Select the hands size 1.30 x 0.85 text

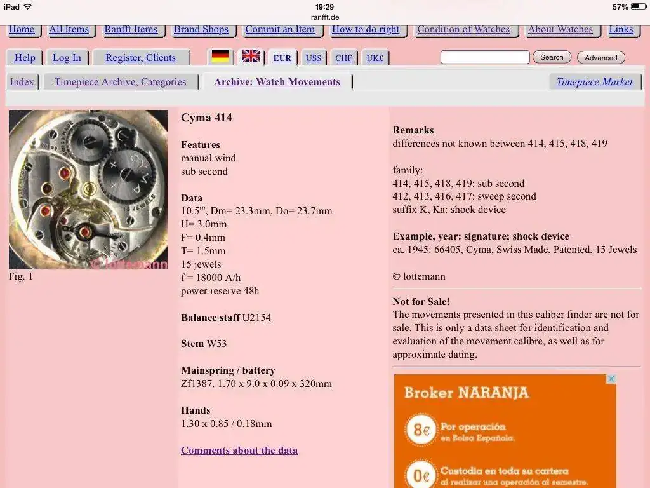[227, 424]
